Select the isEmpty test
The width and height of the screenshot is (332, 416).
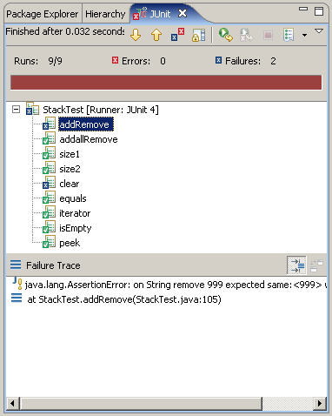[76, 229]
